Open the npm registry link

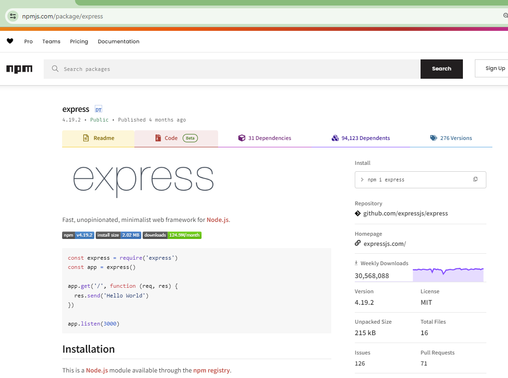tap(212, 370)
